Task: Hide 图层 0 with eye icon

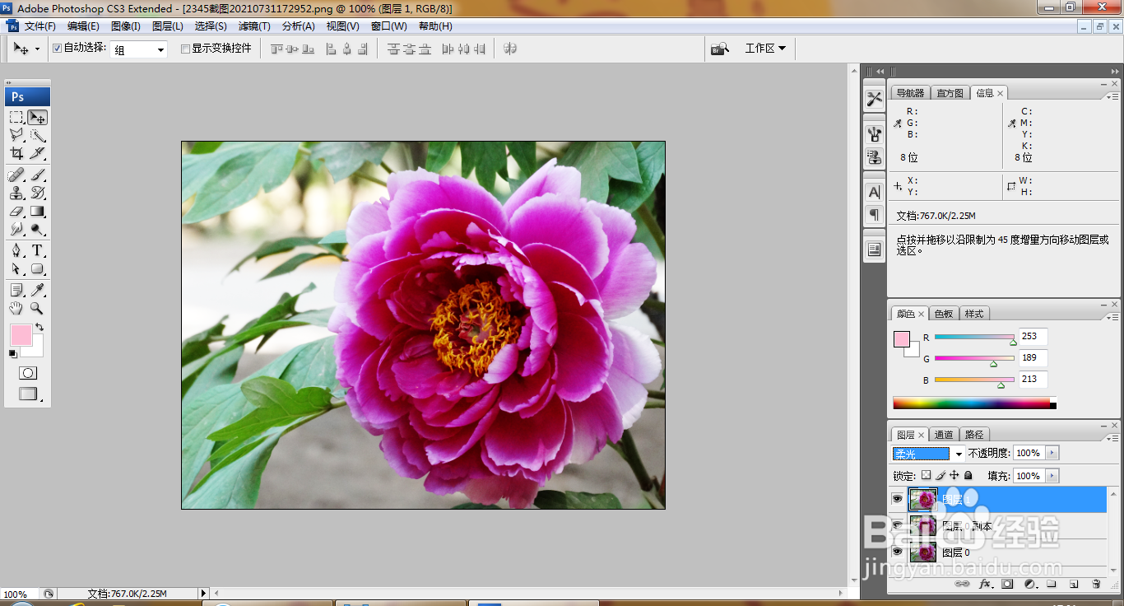Action: (897, 552)
